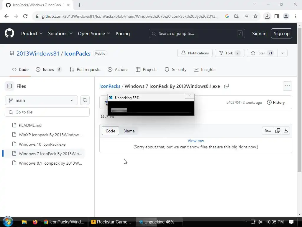Toggle the Chrome side panel icon

(x=277, y=17)
